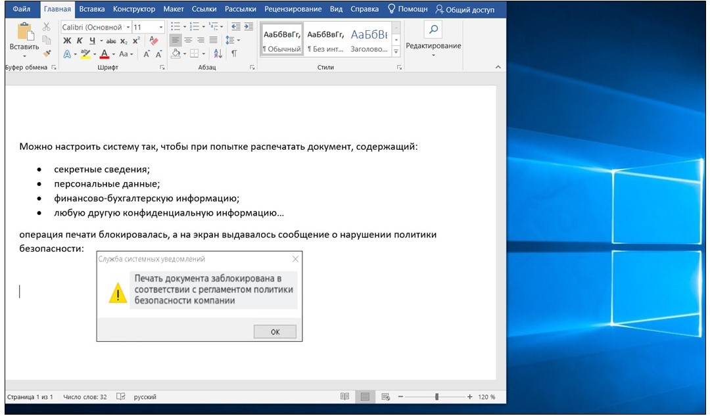This screenshot has width=710, height=416.
Task: Open the Change Case (Aa) dropdown
Action: (x=126, y=54)
